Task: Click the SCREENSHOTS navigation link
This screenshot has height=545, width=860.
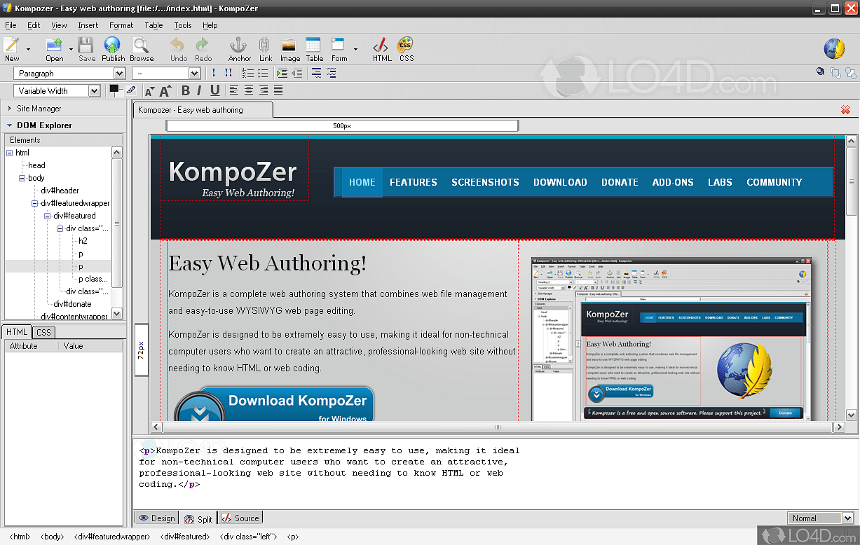Action: (485, 182)
